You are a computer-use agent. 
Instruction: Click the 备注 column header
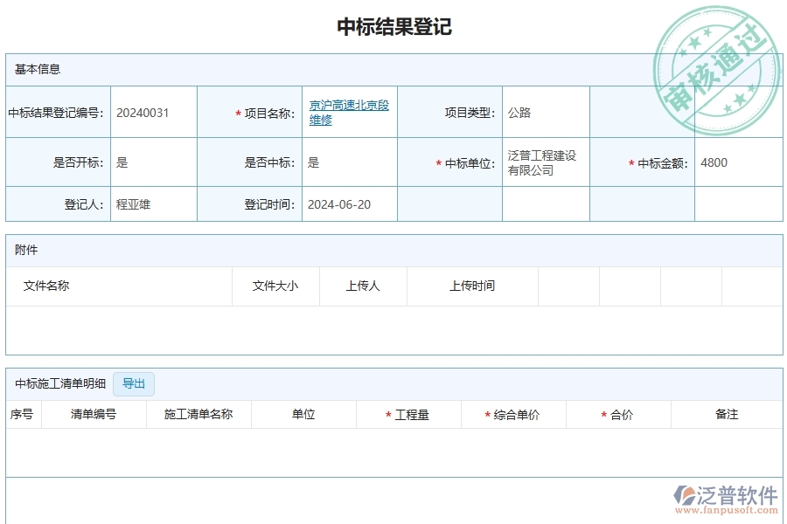point(728,414)
